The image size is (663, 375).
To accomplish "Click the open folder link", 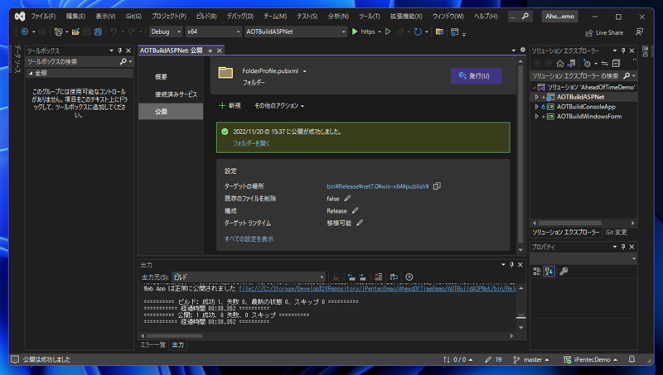I will pyautogui.click(x=251, y=143).
